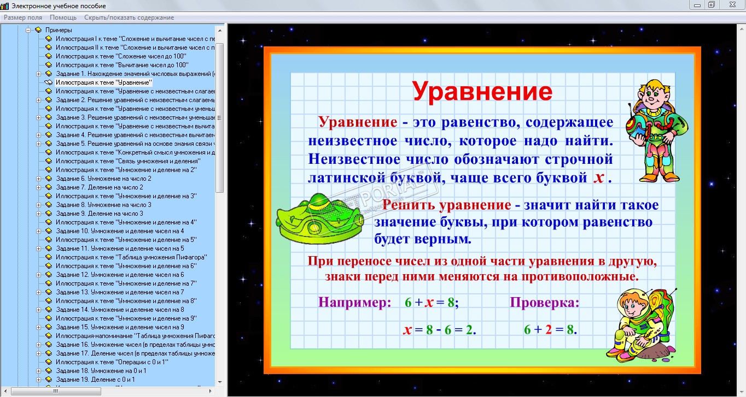Viewport: 746px width, 397px height.
Task: Click the book icon of illustration "Умножение и деление на 9"
Action: (x=48, y=318)
